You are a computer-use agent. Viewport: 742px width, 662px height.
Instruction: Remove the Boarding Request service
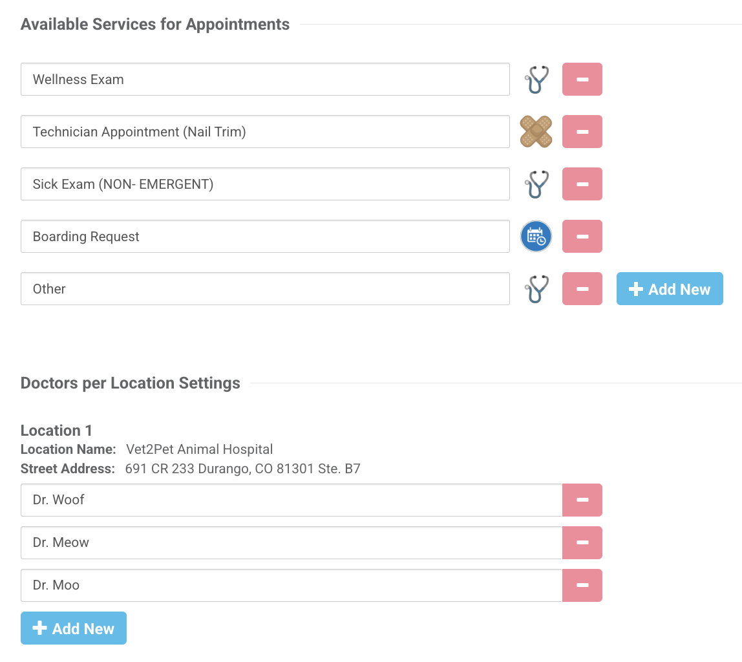click(x=582, y=237)
